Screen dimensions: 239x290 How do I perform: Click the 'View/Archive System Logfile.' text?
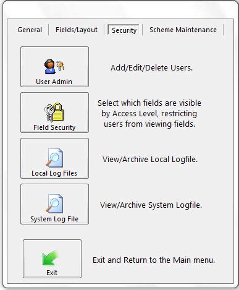(x=151, y=205)
